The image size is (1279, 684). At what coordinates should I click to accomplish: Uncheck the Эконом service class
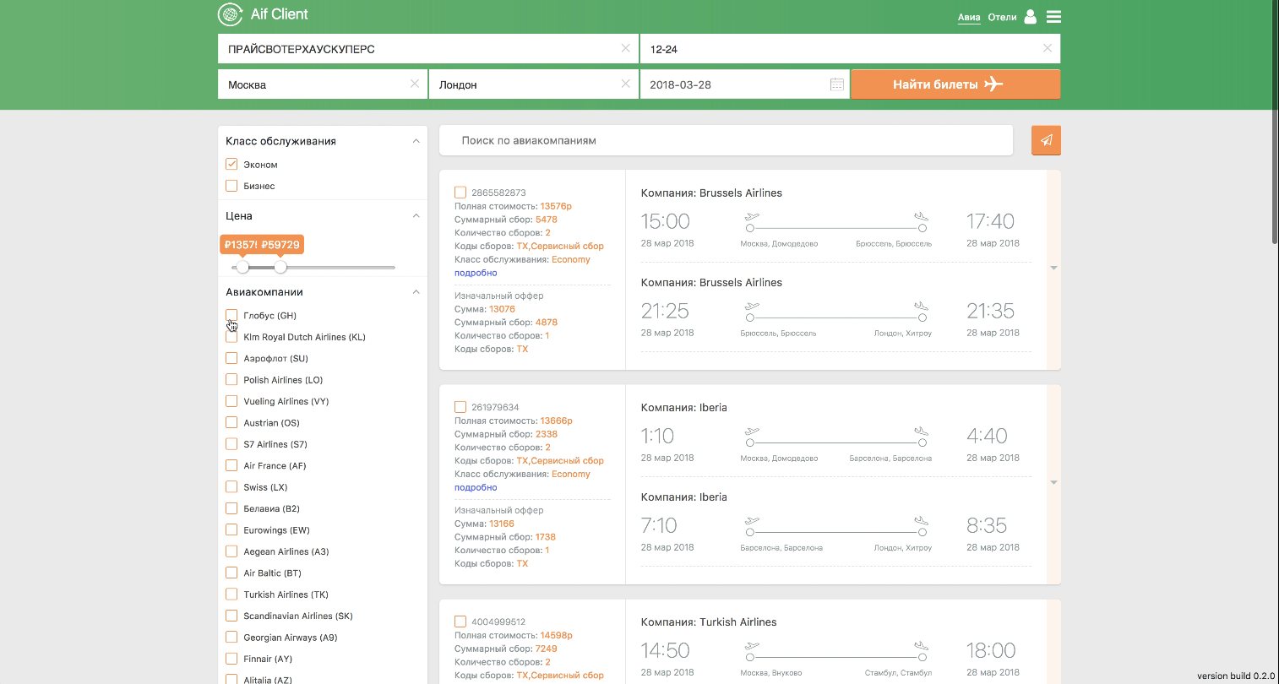coord(231,164)
